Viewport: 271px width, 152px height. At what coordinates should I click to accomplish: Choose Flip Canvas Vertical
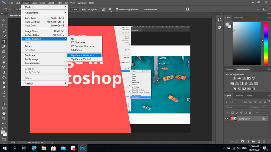84,59
